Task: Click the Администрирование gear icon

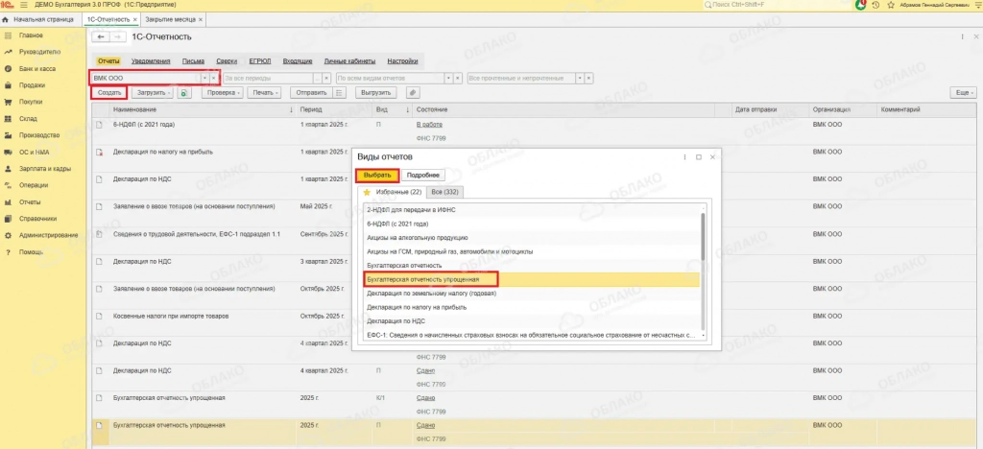Action: pos(8,235)
